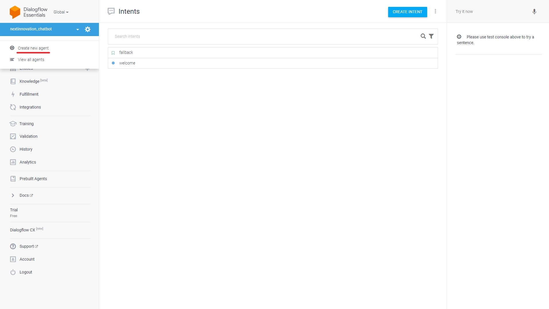Image resolution: width=549 pixels, height=309 pixels.
Task: Open Knowledge beta section
Action: [34, 81]
